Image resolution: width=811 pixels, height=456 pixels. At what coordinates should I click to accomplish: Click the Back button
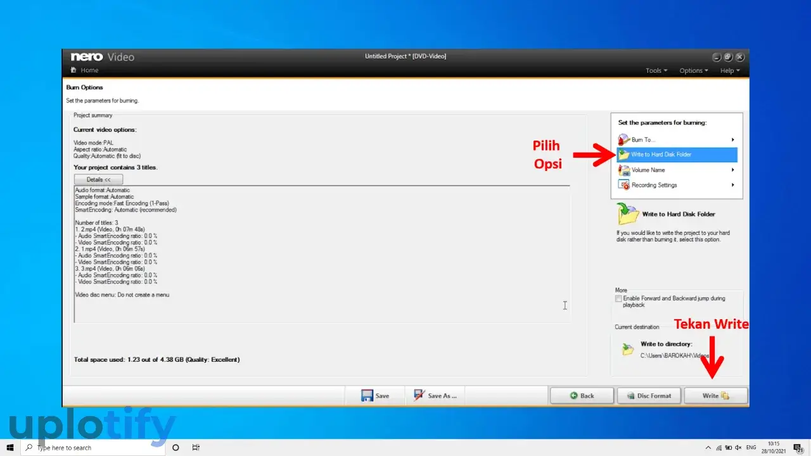582,396
